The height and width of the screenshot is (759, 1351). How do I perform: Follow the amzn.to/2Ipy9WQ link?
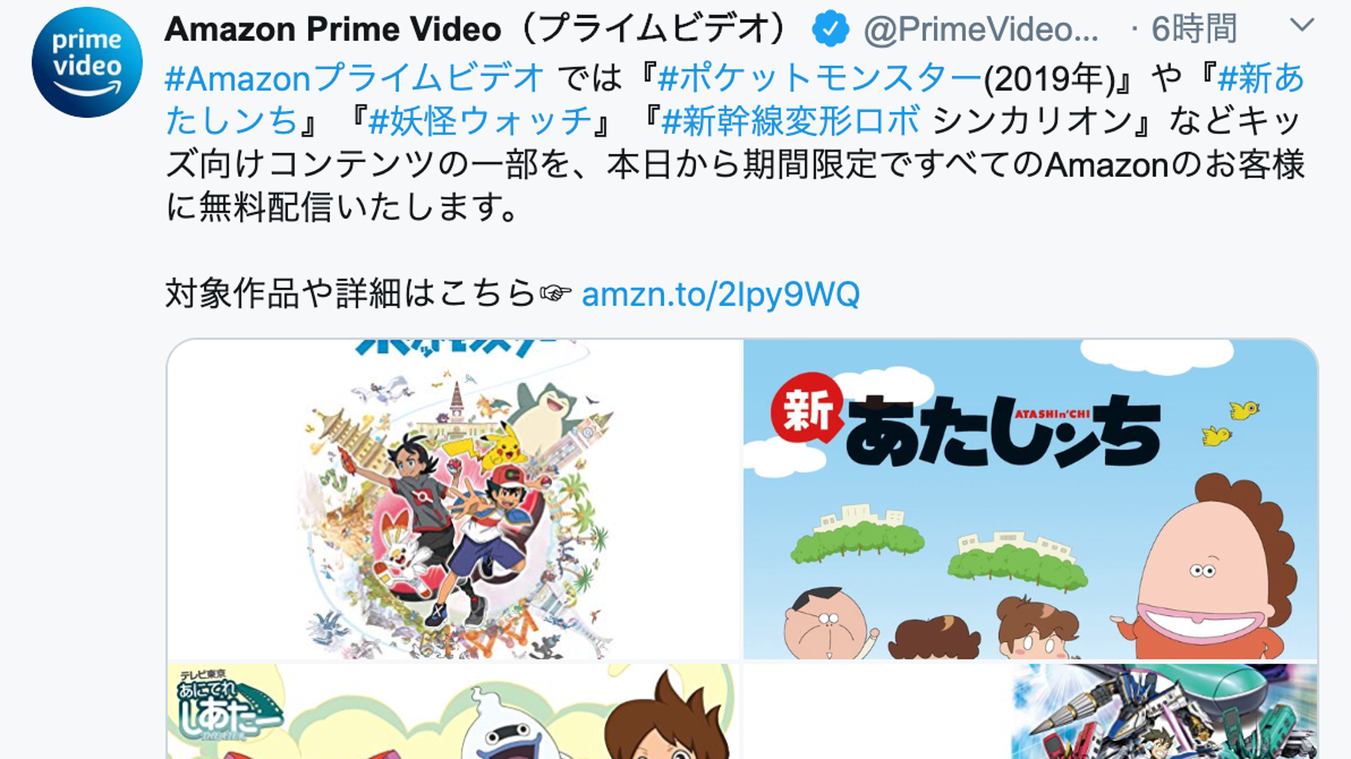click(x=720, y=294)
